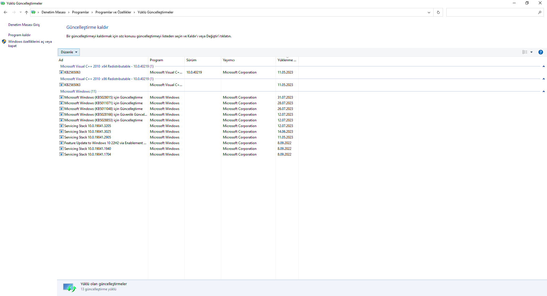Select Microsoft Windows (11) group header

click(x=78, y=91)
